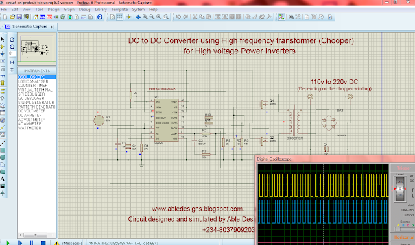Toggle the grid display icon
Screen dimensions: 415x245
(x=119, y=18)
